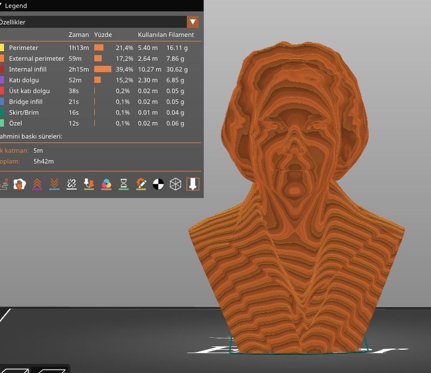This screenshot has height=373, width=431.
Task: Toggle Internal infill dark red swatch
Action: pos(2,69)
